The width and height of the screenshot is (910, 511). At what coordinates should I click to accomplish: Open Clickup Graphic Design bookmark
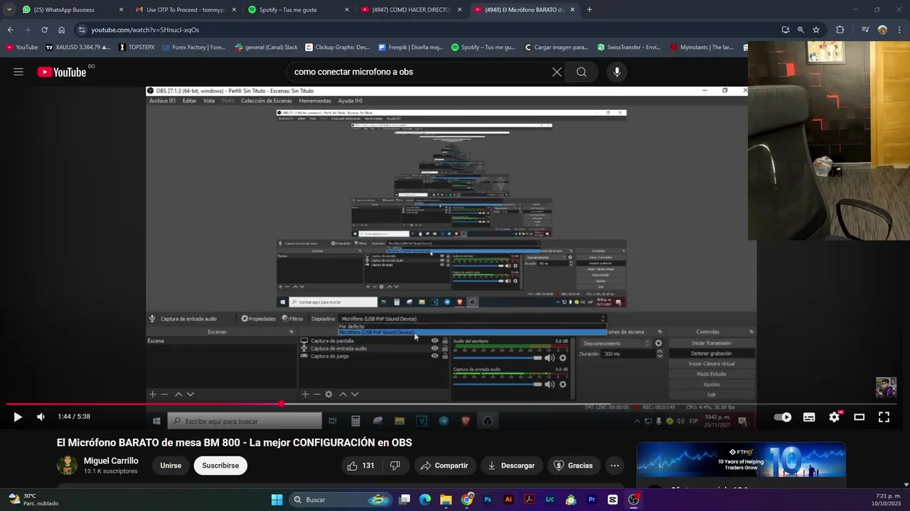338,48
